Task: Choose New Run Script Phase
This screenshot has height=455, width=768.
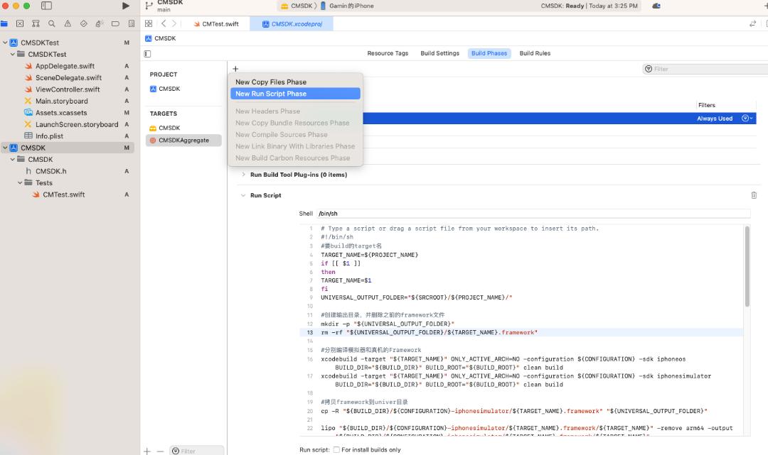Action: [295, 94]
